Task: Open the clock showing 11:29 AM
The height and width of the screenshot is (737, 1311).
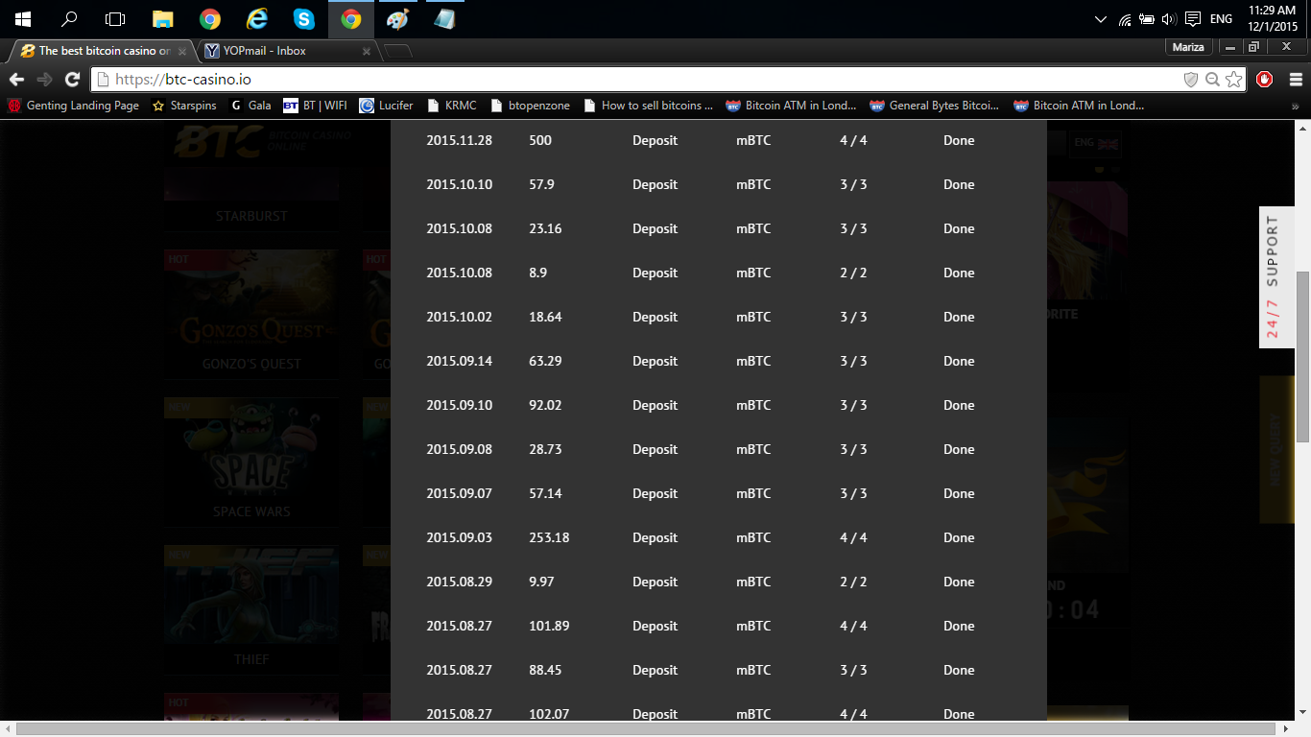Action: pos(1272,19)
